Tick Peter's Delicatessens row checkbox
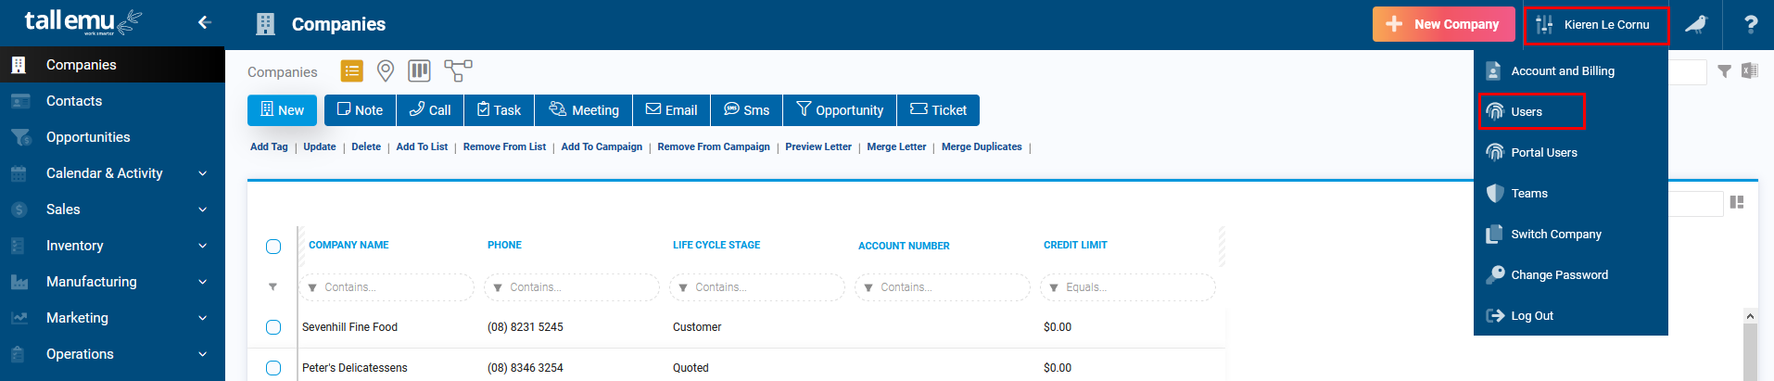Viewport: 1774px width, 381px height. 273,368
